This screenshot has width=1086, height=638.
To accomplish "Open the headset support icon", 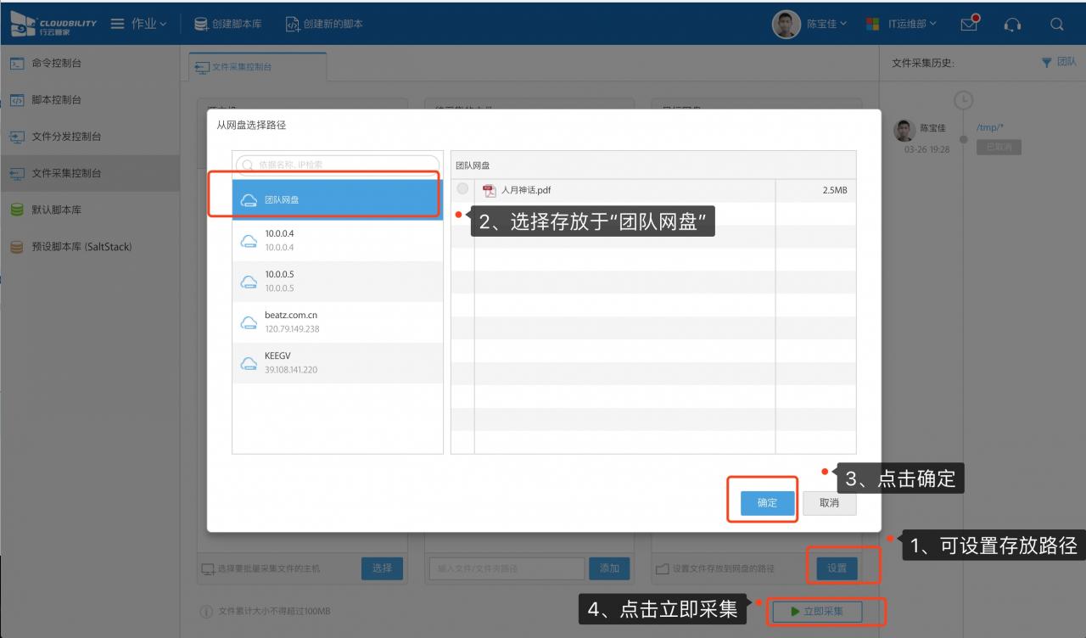I will click(1012, 25).
